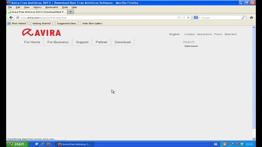Click the back navigation arrow
This screenshot has width=262, height=147.
point(11,18)
